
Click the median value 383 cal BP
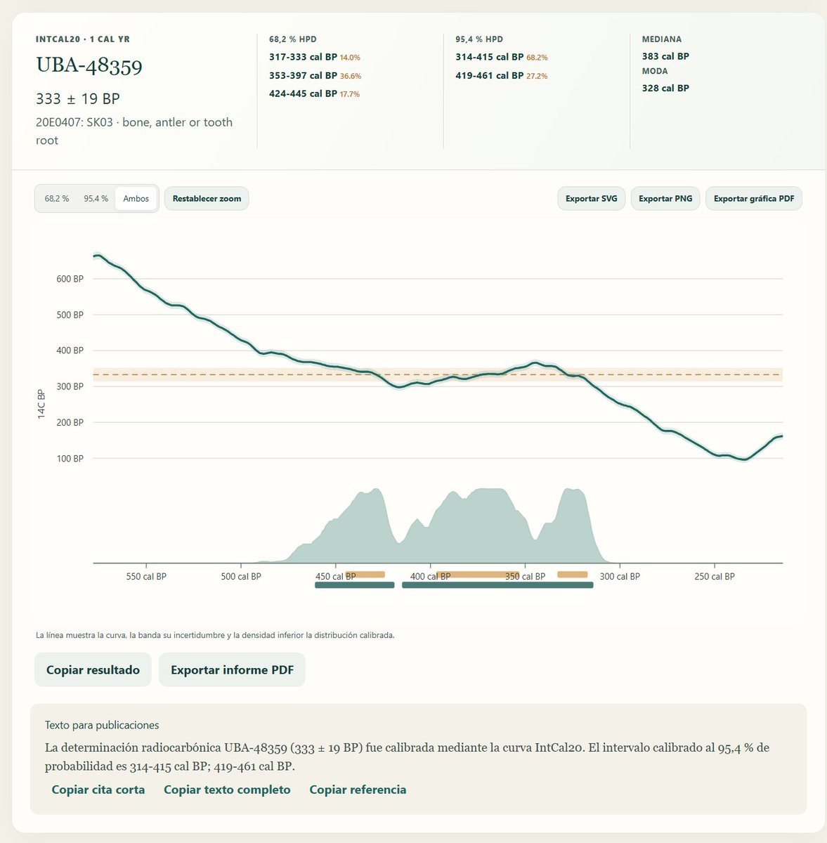[665, 56]
